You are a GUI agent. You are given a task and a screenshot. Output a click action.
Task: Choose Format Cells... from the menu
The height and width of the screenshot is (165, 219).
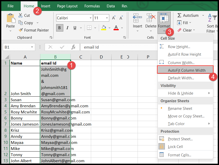tap(185, 155)
